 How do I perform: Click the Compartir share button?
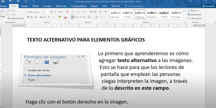(209, 6)
